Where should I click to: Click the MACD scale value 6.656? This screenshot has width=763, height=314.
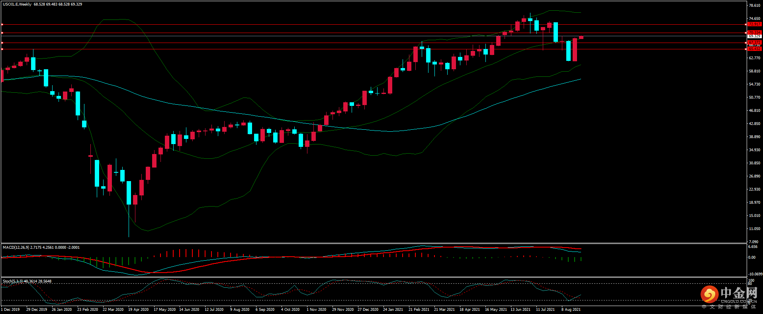[753, 247]
